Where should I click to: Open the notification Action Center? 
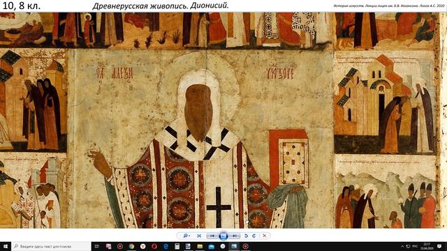click(x=439, y=246)
